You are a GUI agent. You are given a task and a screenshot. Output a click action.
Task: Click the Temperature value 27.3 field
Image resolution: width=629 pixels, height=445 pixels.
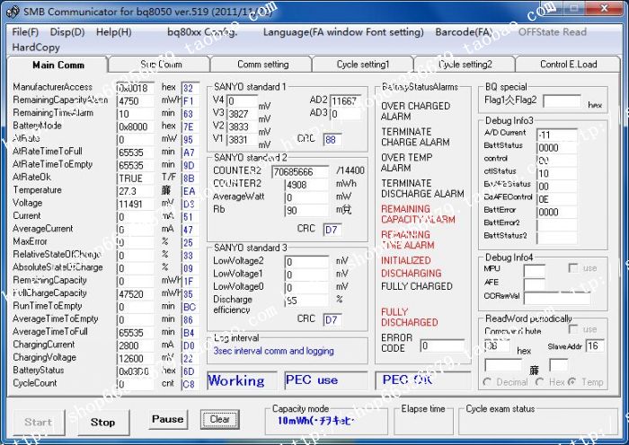click(136, 191)
